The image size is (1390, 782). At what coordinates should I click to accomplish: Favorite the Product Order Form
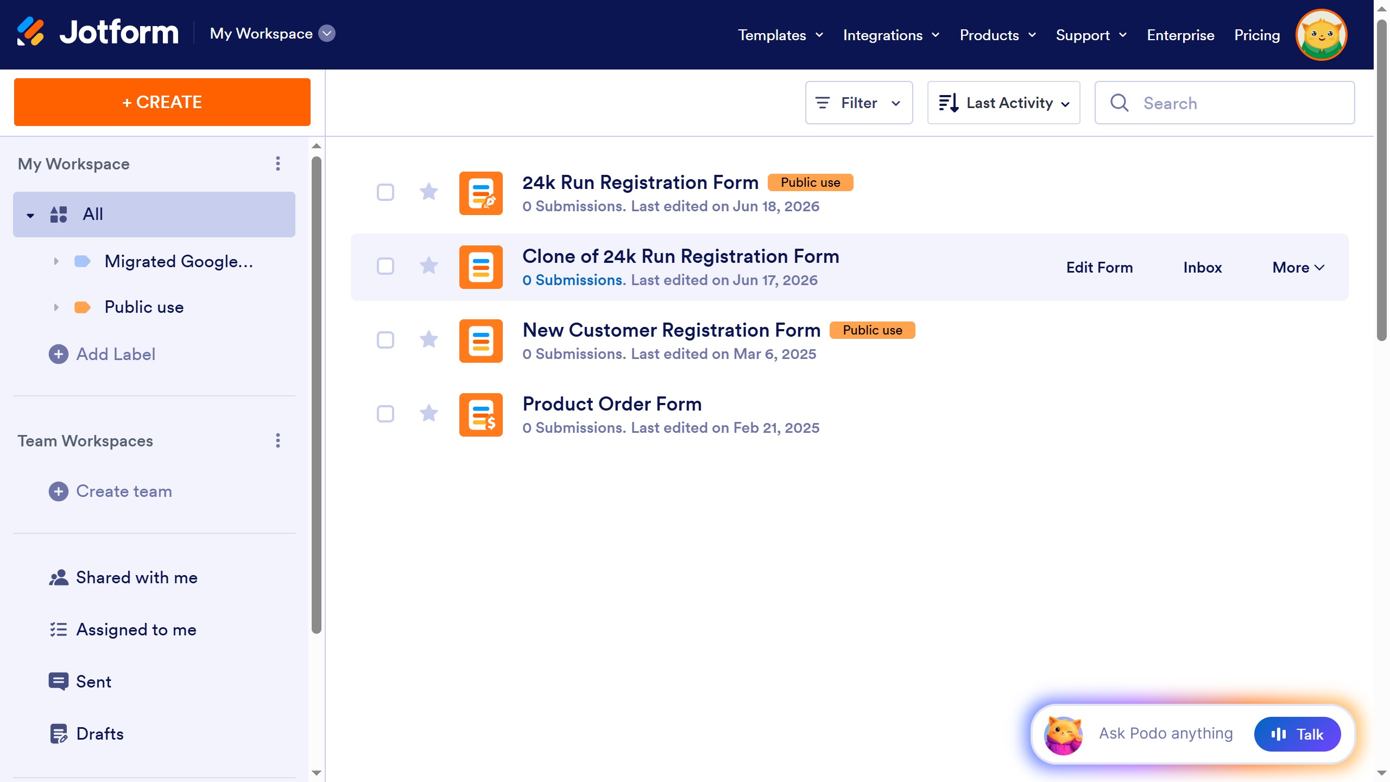click(x=429, y=413)
